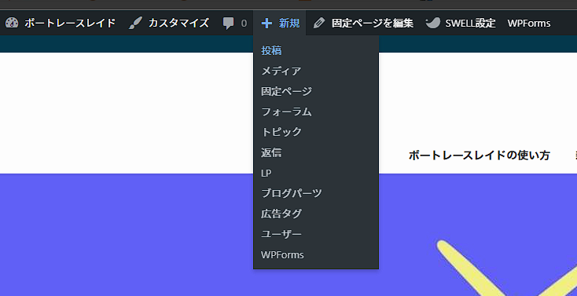Open ボートレースレイドの使い方 navigation link
The width and height of the screenshot is (577, 296).
[479, 155]
